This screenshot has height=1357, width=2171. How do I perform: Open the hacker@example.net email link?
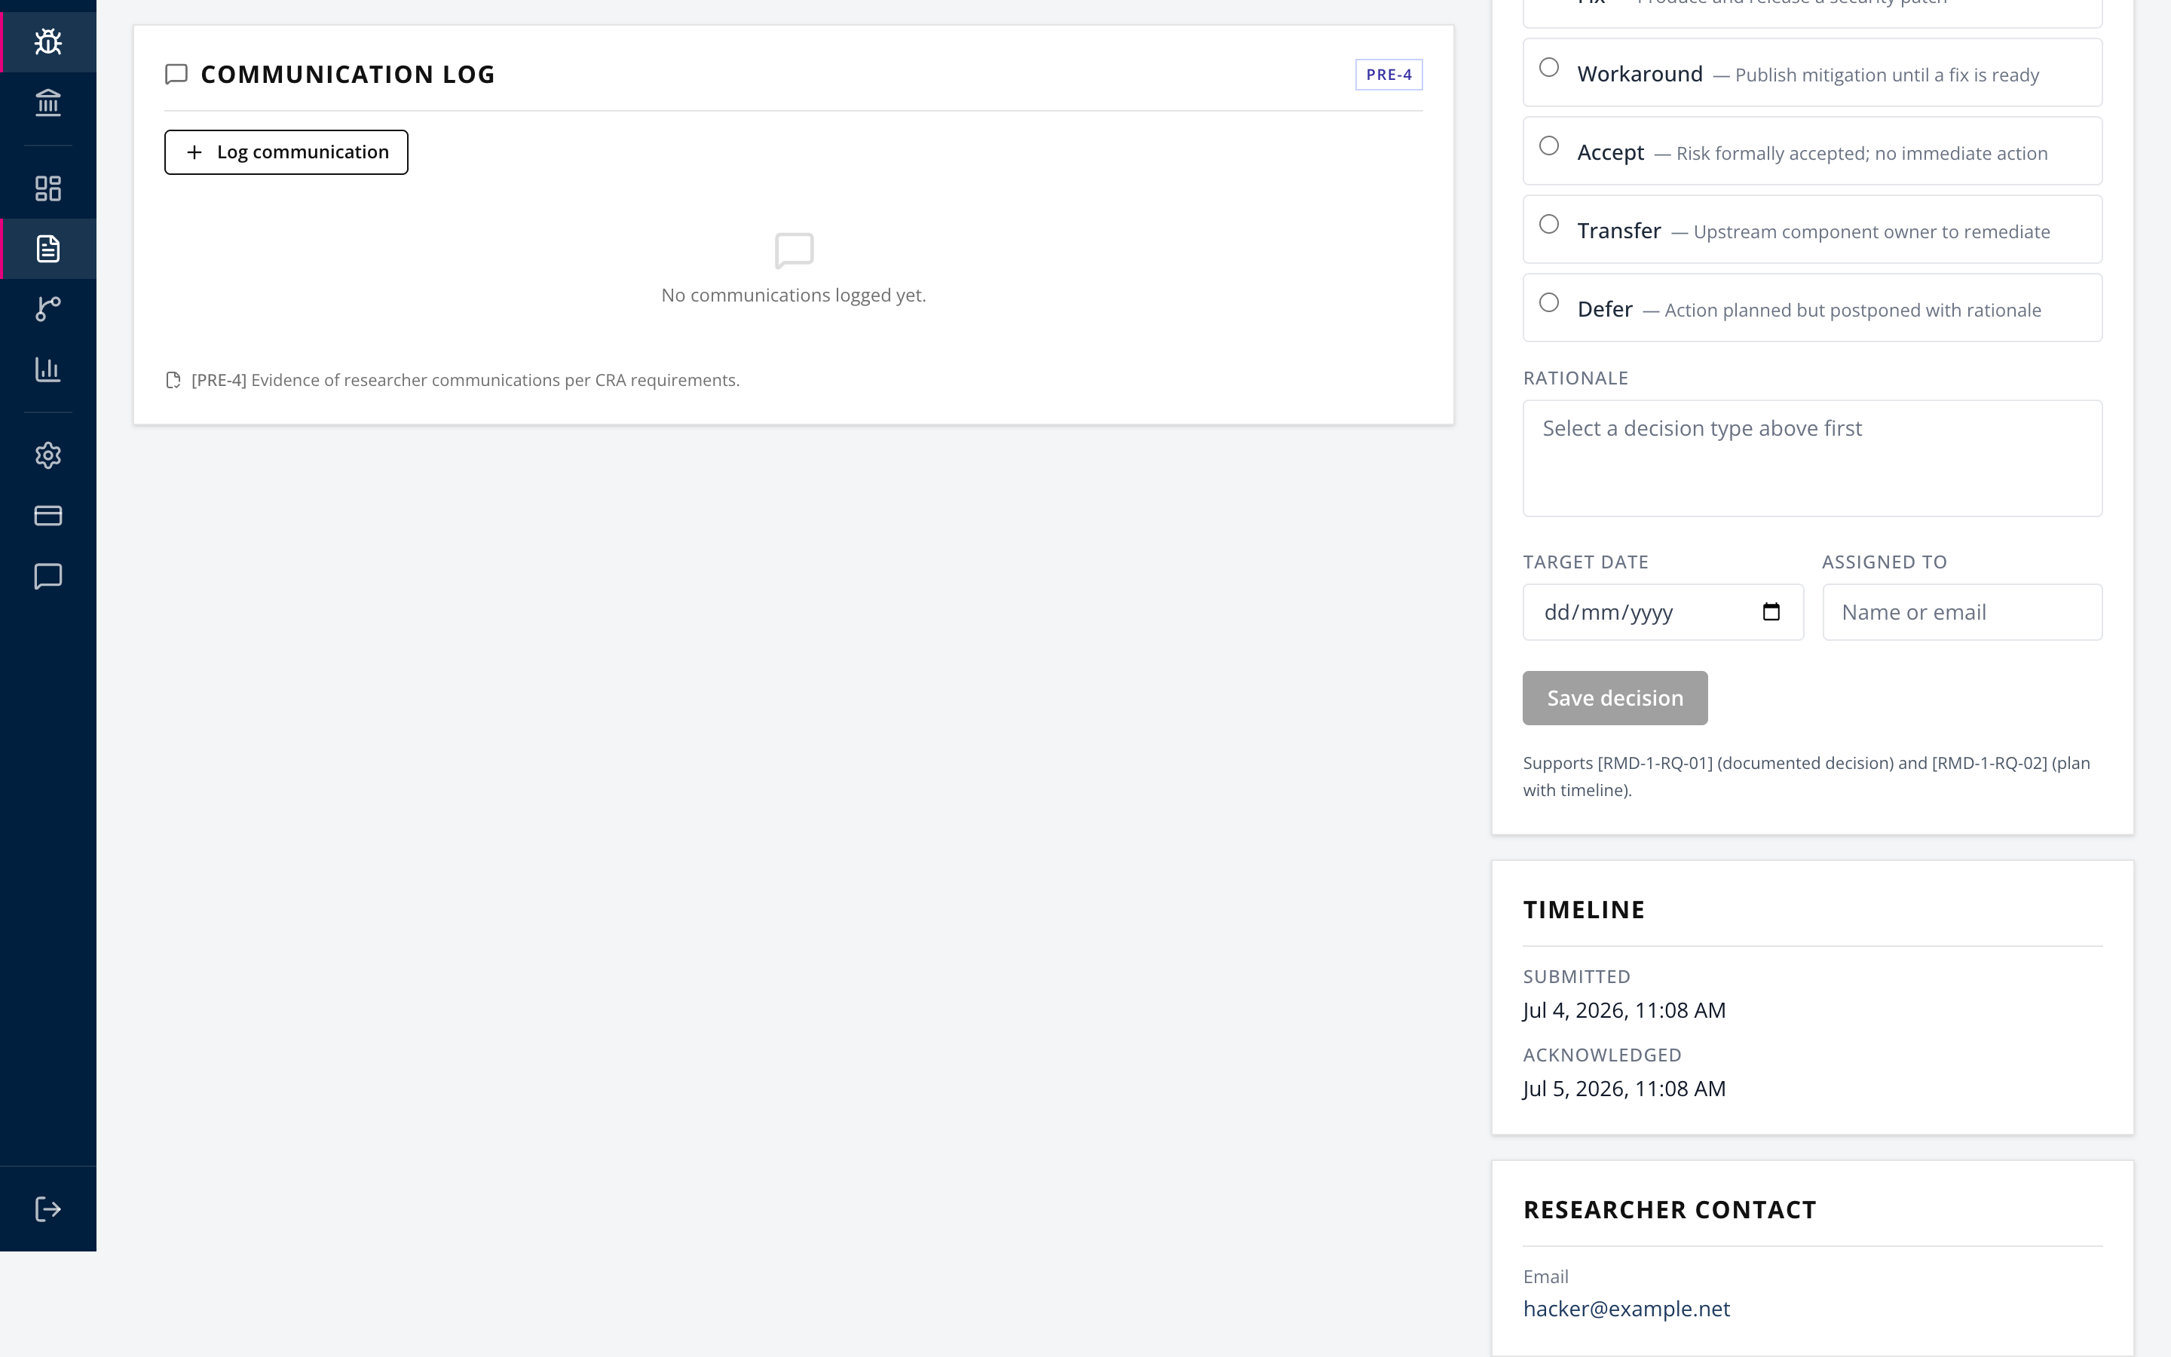(x=1627, y=1309)
